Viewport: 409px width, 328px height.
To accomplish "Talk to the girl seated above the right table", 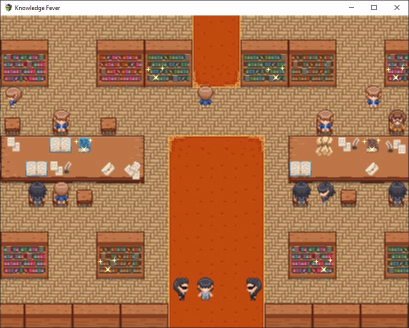I will [325, 121].
